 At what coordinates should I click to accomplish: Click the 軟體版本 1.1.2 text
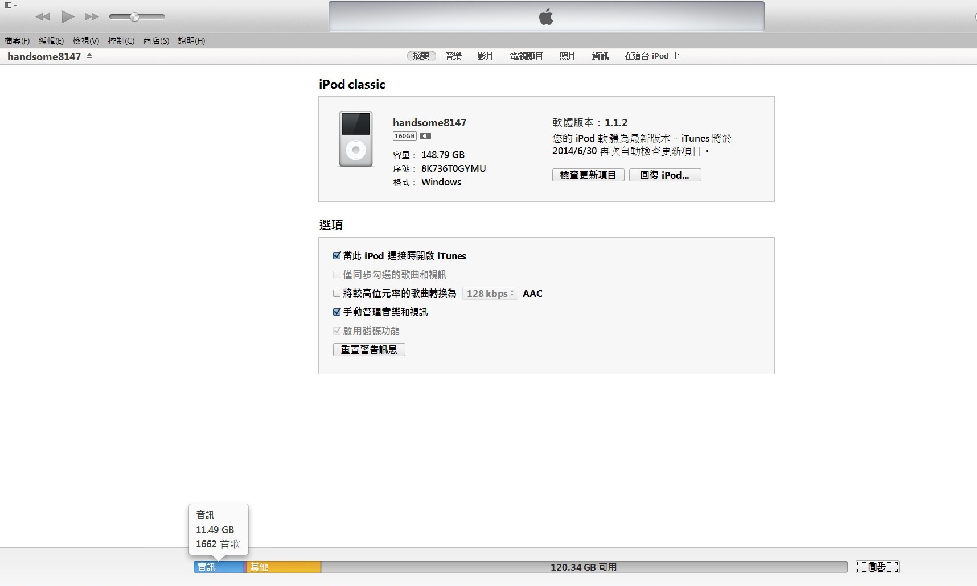coord(590,122)
